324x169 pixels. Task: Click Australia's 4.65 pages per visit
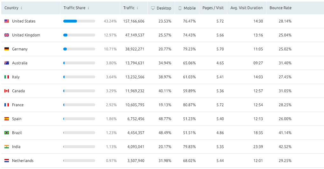click(220, 63)
